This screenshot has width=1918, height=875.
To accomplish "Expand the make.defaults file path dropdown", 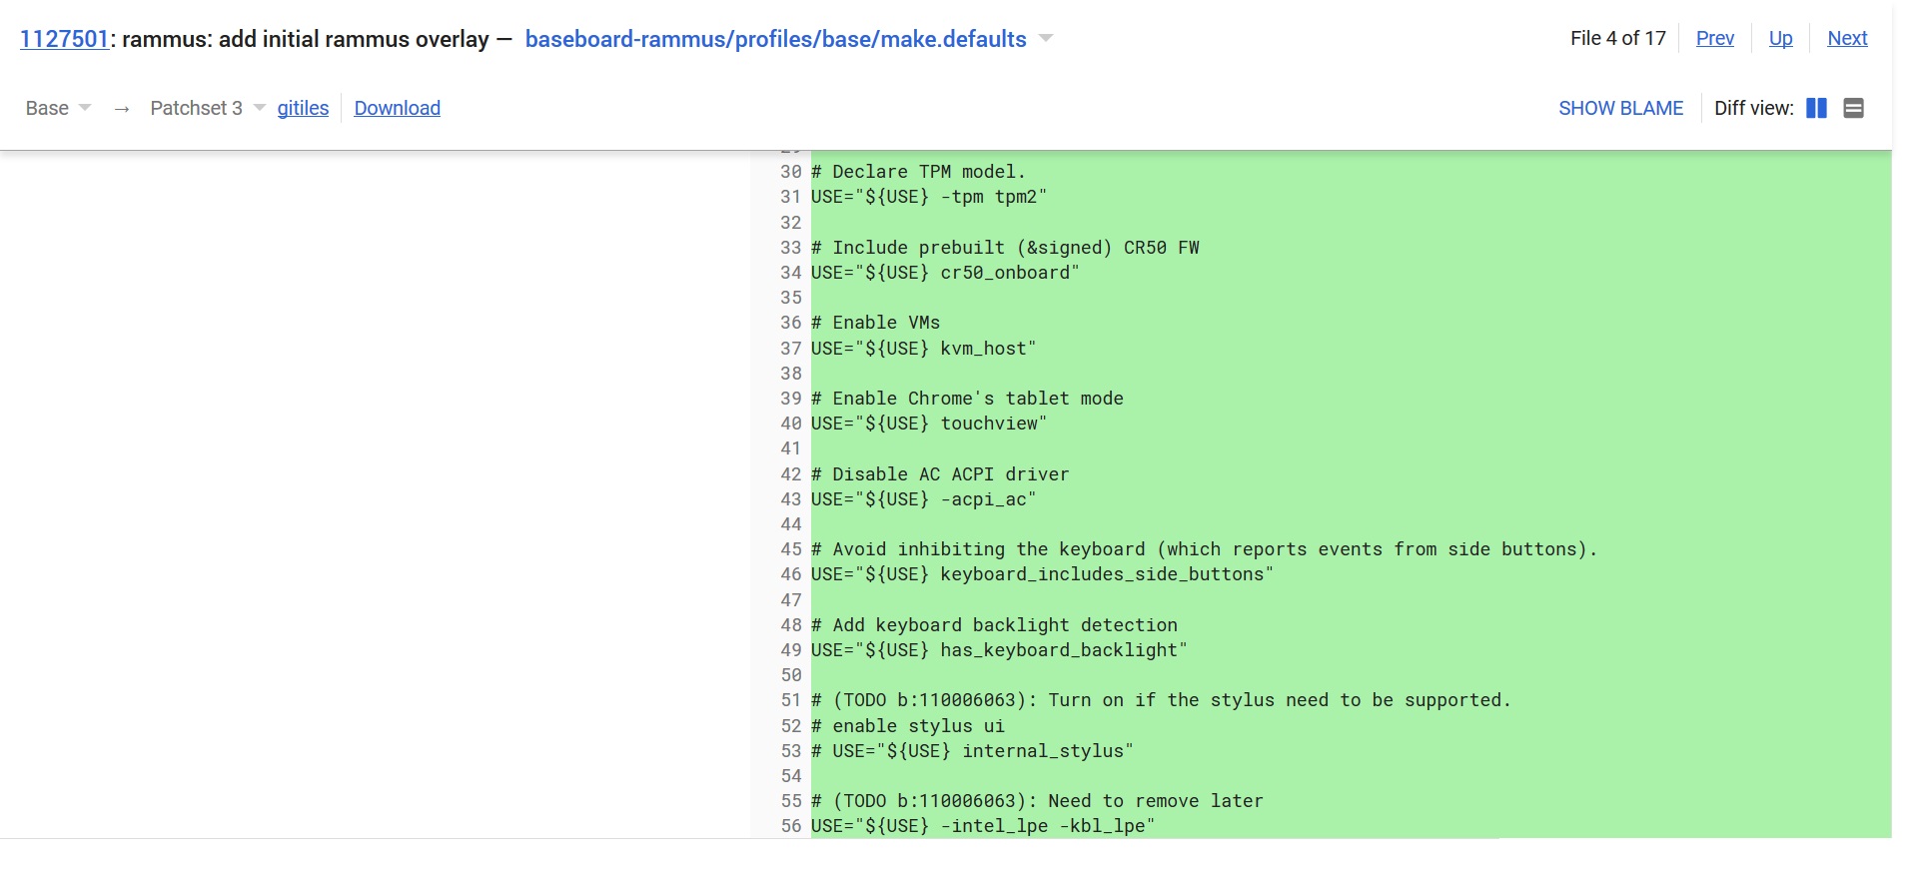I will [x=1046, y=39].
